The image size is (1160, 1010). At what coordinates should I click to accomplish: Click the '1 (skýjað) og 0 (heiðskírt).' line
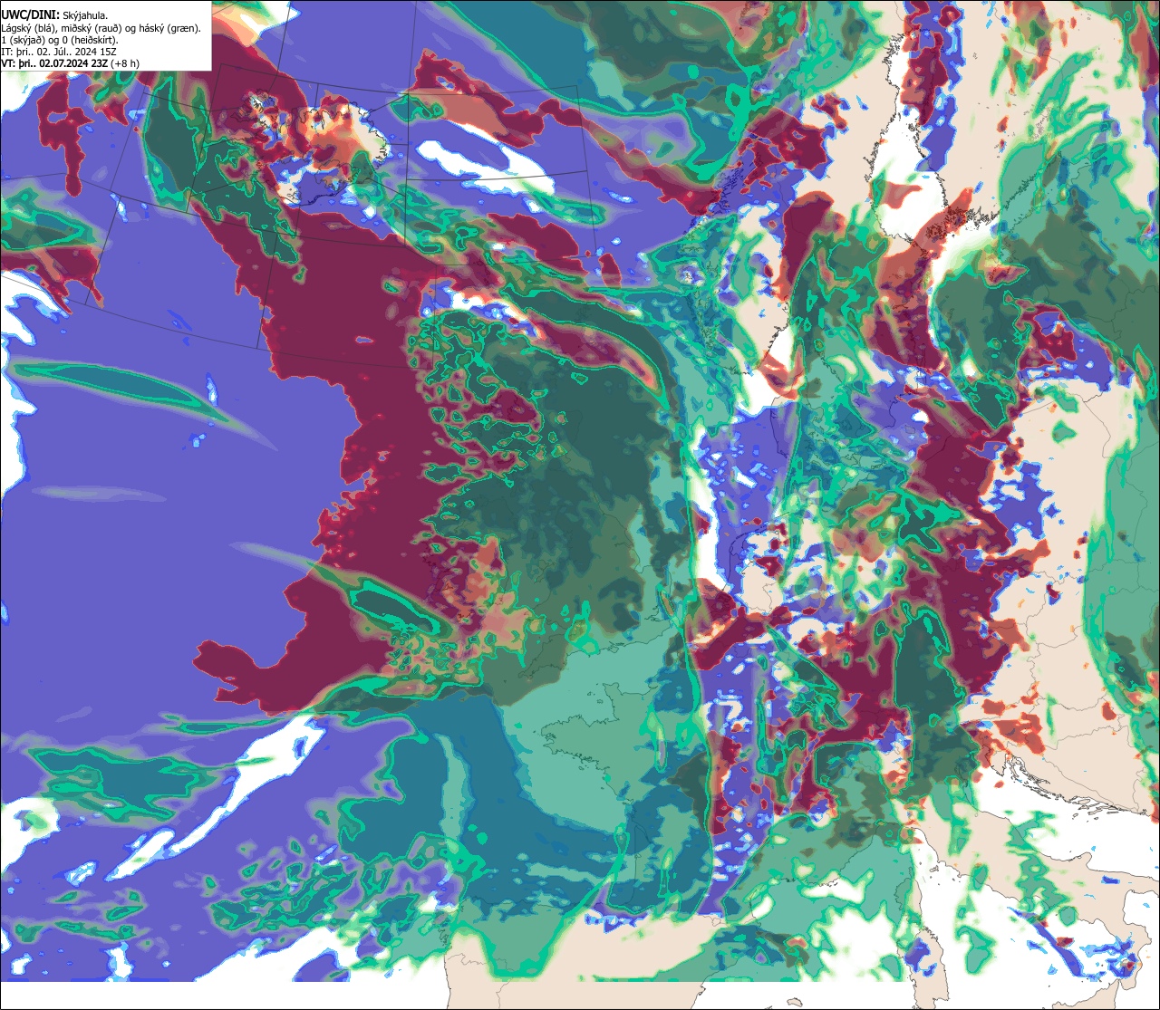(60, 40)
